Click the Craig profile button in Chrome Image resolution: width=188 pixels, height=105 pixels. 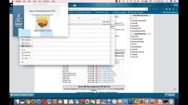pyautogui.click(x=174, y=5)
